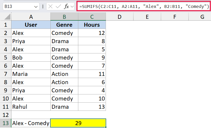The width and height of the screenshot is (211, 128).
Task: Click the Enter checkmark formula icon
Action: coord(58,6)
